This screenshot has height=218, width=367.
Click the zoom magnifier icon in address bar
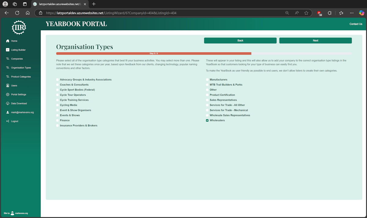coord(287,13)
